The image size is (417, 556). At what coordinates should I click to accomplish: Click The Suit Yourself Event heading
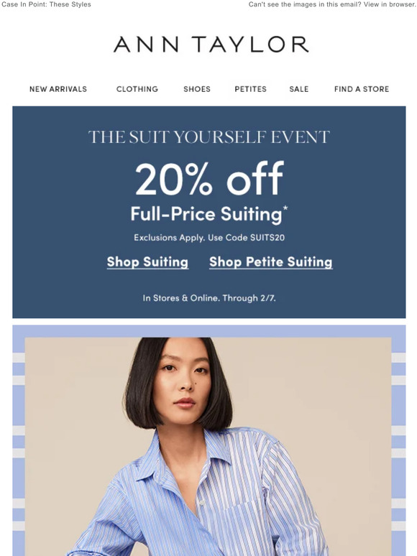coord(209,137)
